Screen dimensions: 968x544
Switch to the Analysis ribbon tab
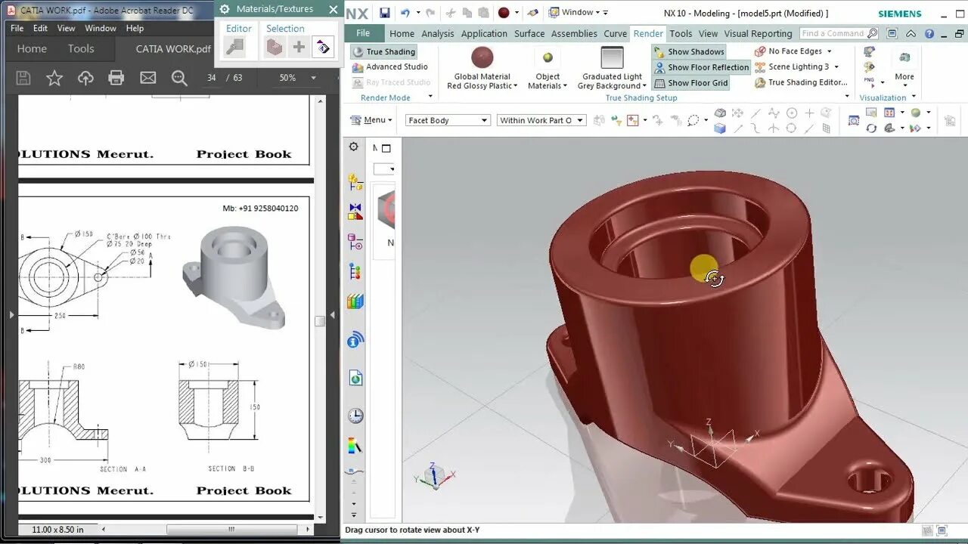tap(438, 33)
